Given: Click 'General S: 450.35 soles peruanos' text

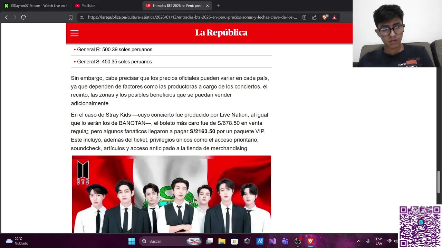Looking at the screenshot, I should [x=115, y=62].
